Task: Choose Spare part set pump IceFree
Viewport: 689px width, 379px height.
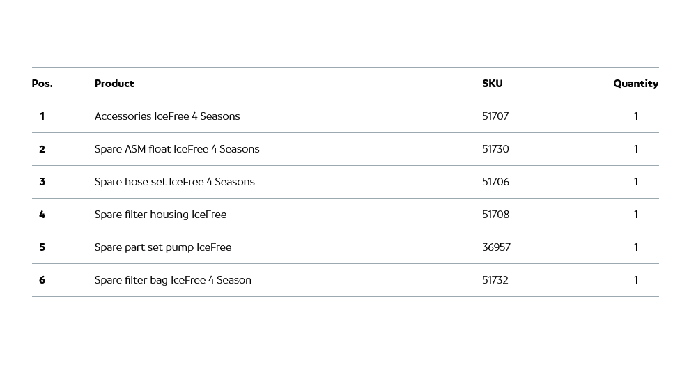Action: pos(163,247)
